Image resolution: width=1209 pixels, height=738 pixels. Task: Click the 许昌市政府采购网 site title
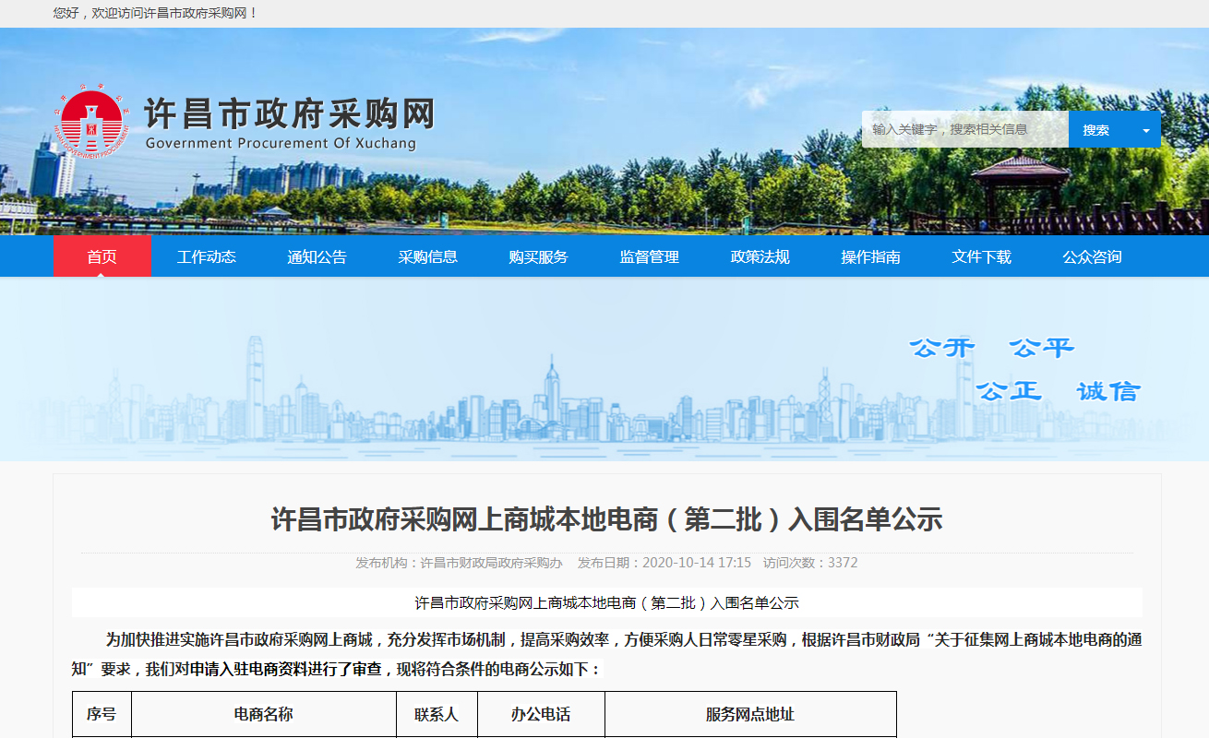pos(290,113)
